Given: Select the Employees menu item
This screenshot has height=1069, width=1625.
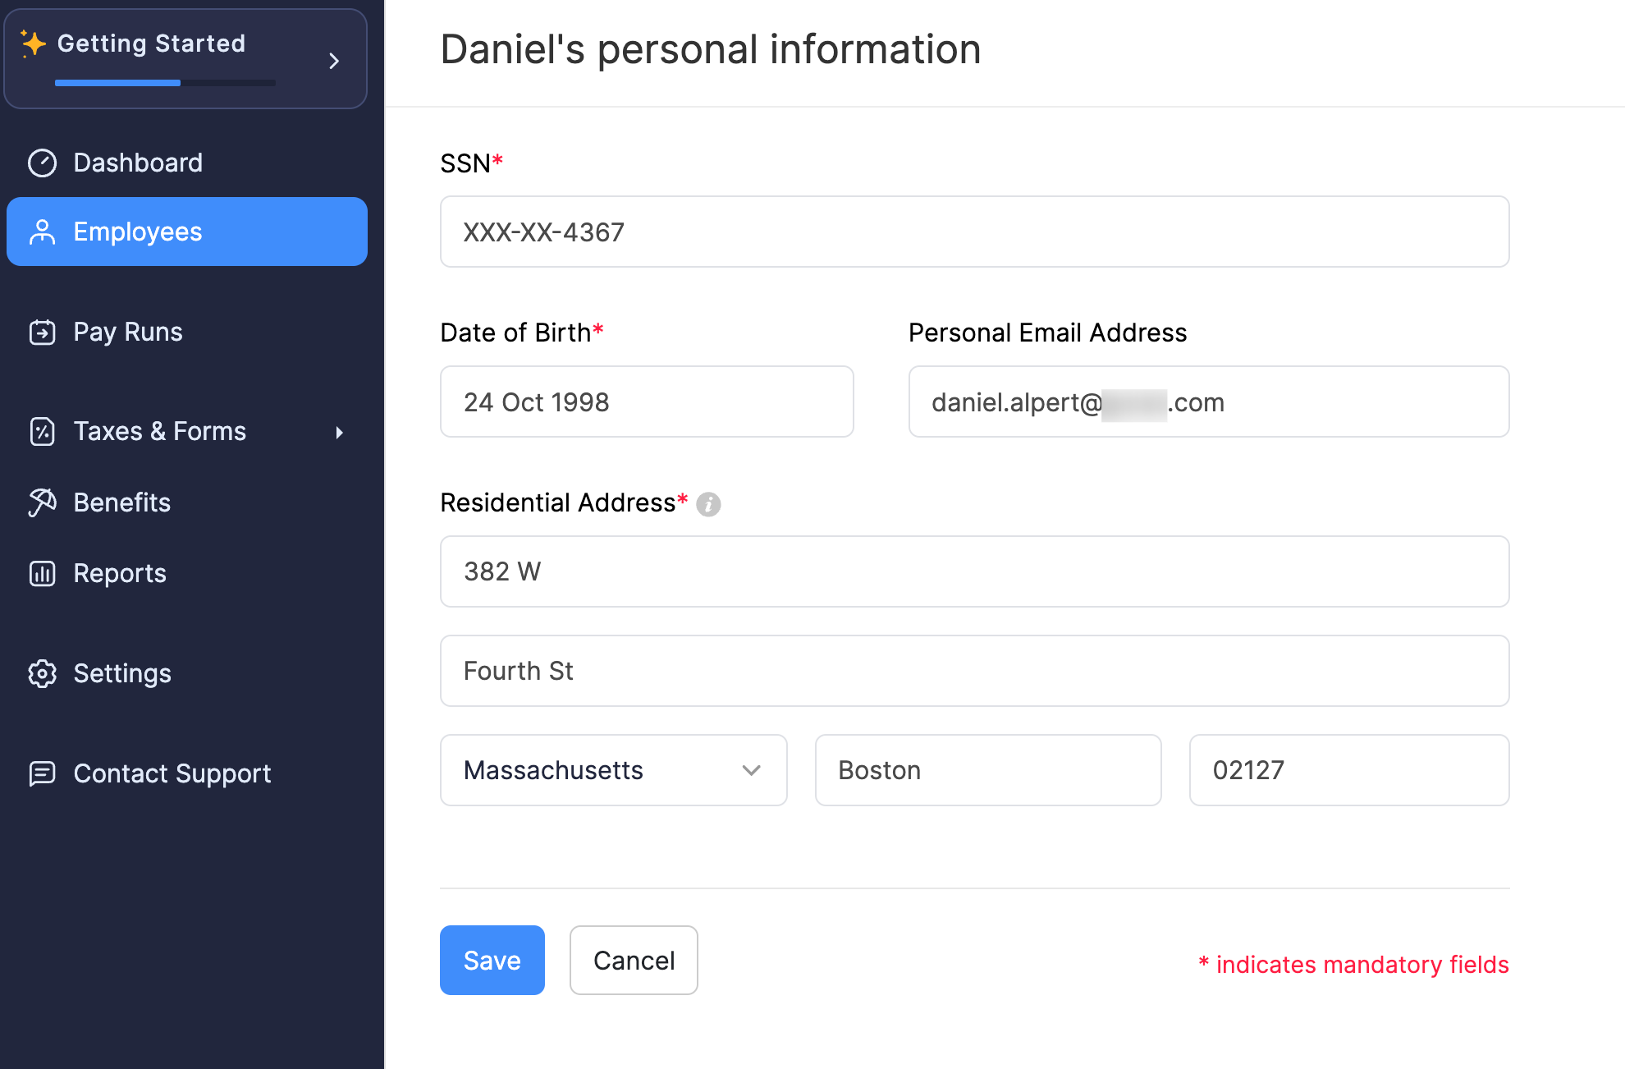Looking at the screenshot, I should (x=190, y=232).
